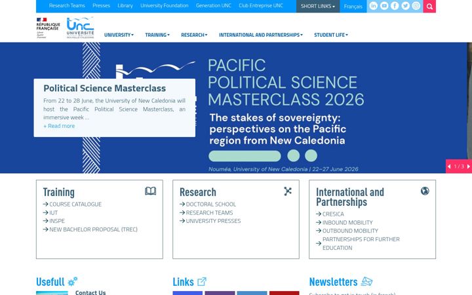Open the LinkedIn social icon
The width and height of the screenshot is (472, 295).
pyautogui.click(x=373, y=6)
